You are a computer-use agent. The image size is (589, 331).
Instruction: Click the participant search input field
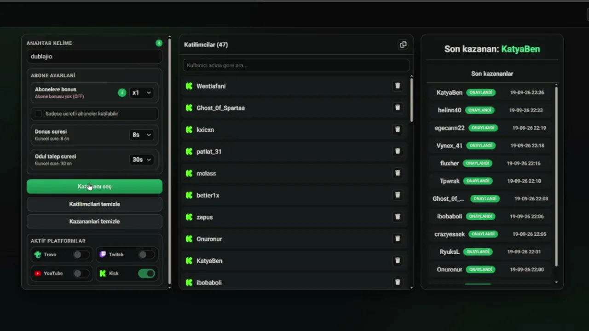296,65
